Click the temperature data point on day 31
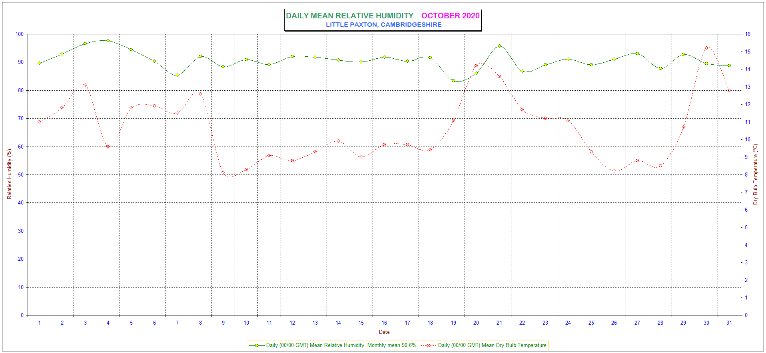 [729, 90]
